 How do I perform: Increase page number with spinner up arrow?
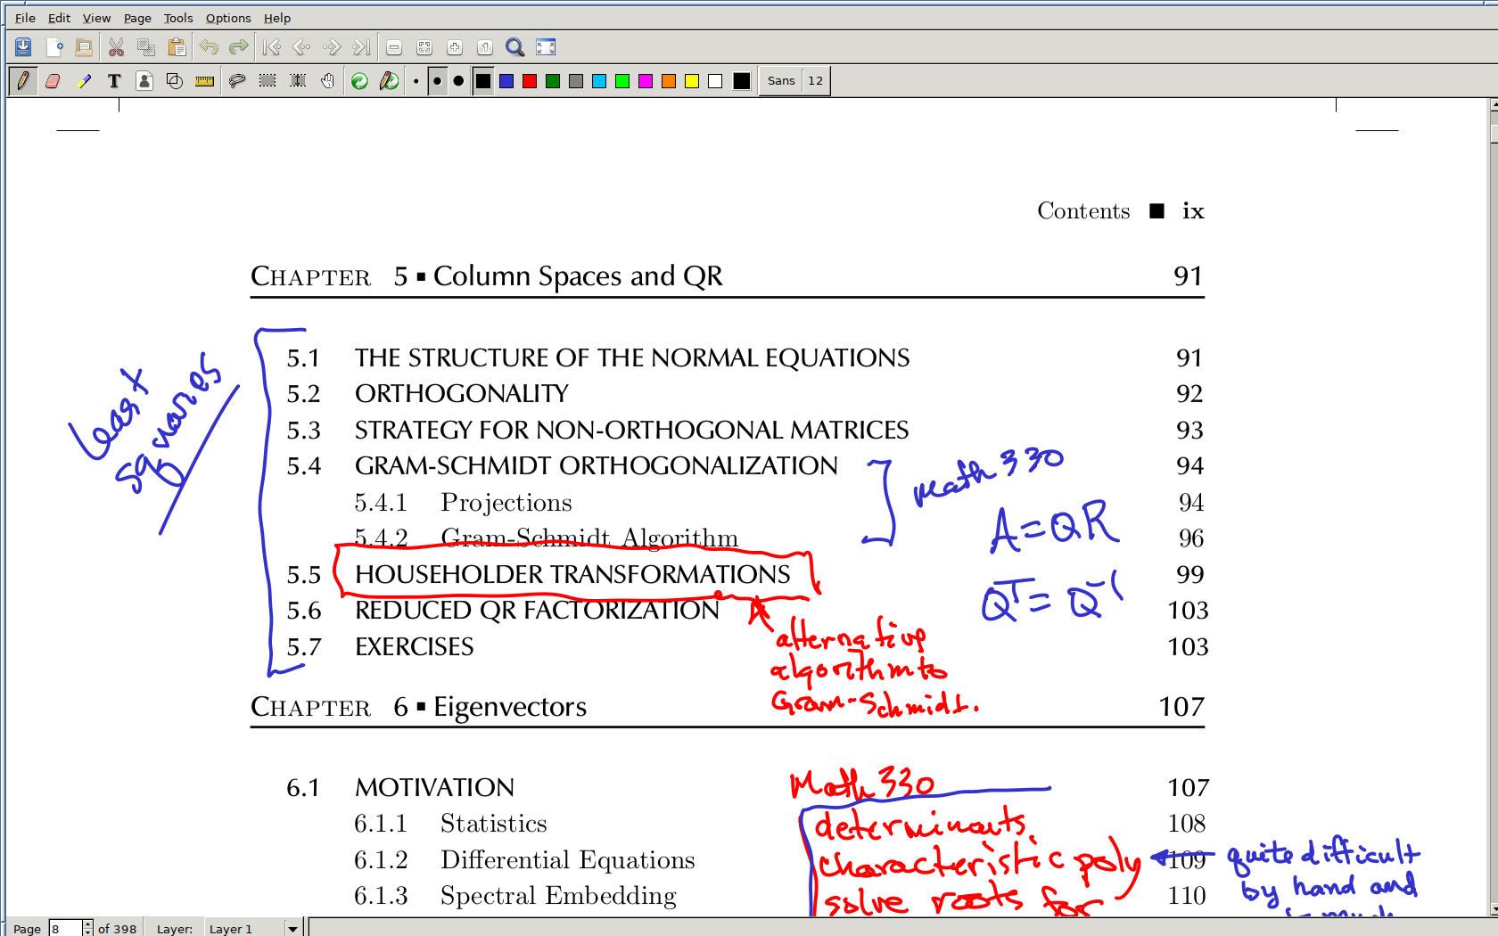(87, 924)
